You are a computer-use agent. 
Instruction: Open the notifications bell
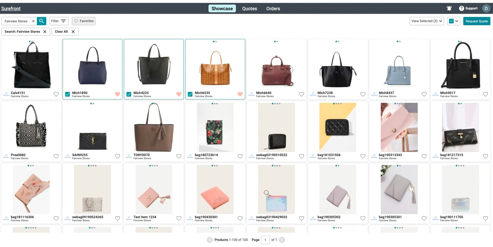coord(449,8)
